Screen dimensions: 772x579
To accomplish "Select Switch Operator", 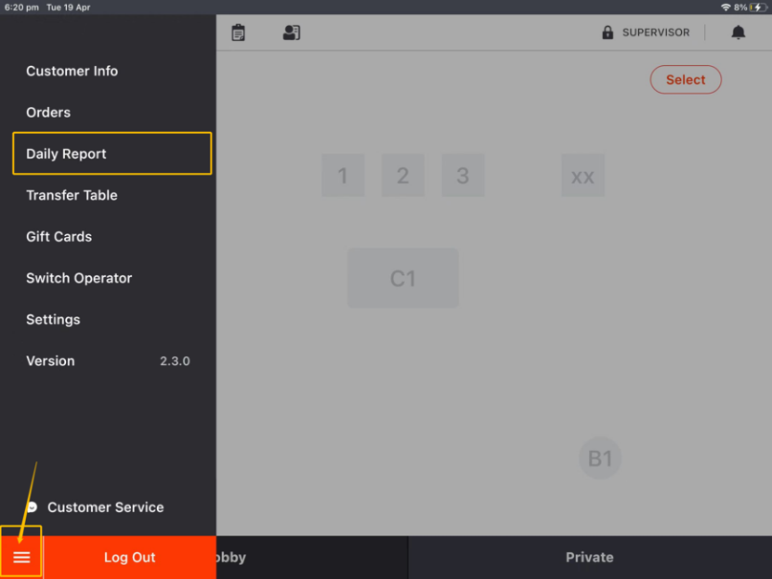I will coord(79,278).
